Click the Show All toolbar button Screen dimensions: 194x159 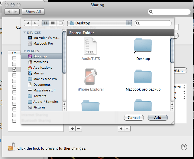(x=33, y=12)
